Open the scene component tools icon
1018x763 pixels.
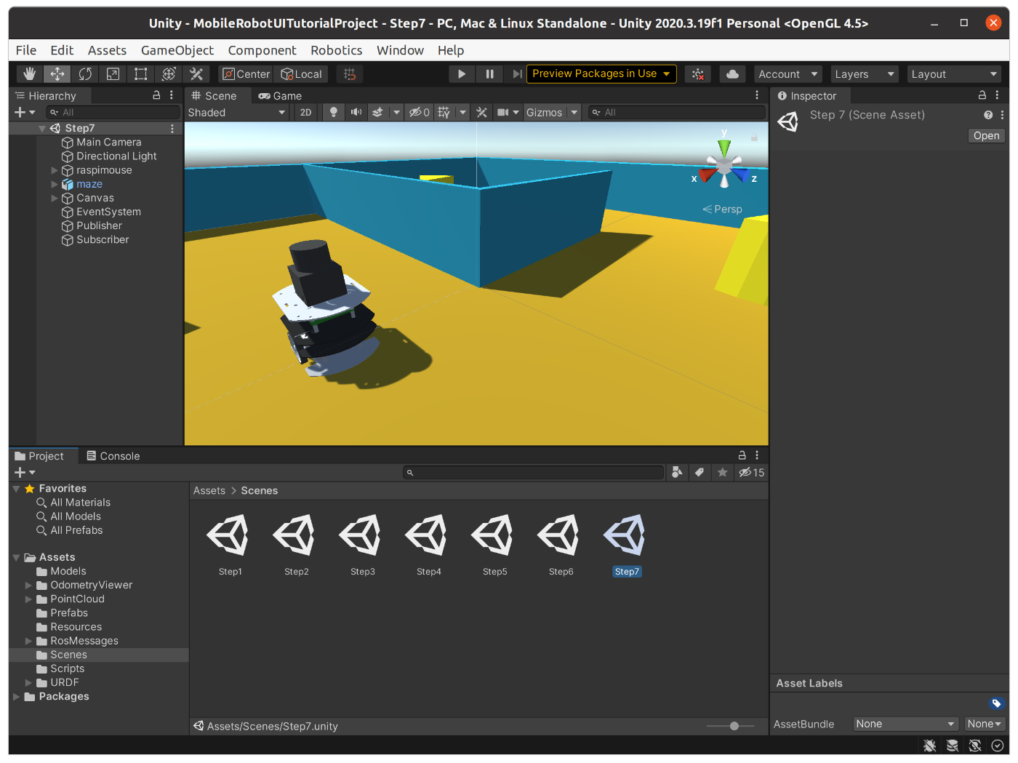(481, 113)
